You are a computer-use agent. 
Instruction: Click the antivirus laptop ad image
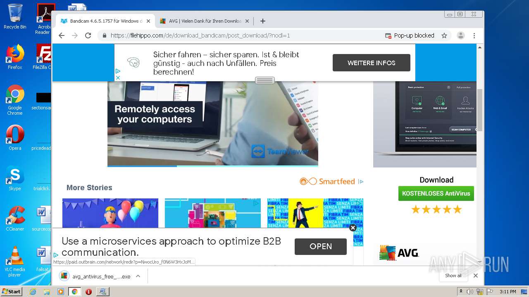click(425, 124)
